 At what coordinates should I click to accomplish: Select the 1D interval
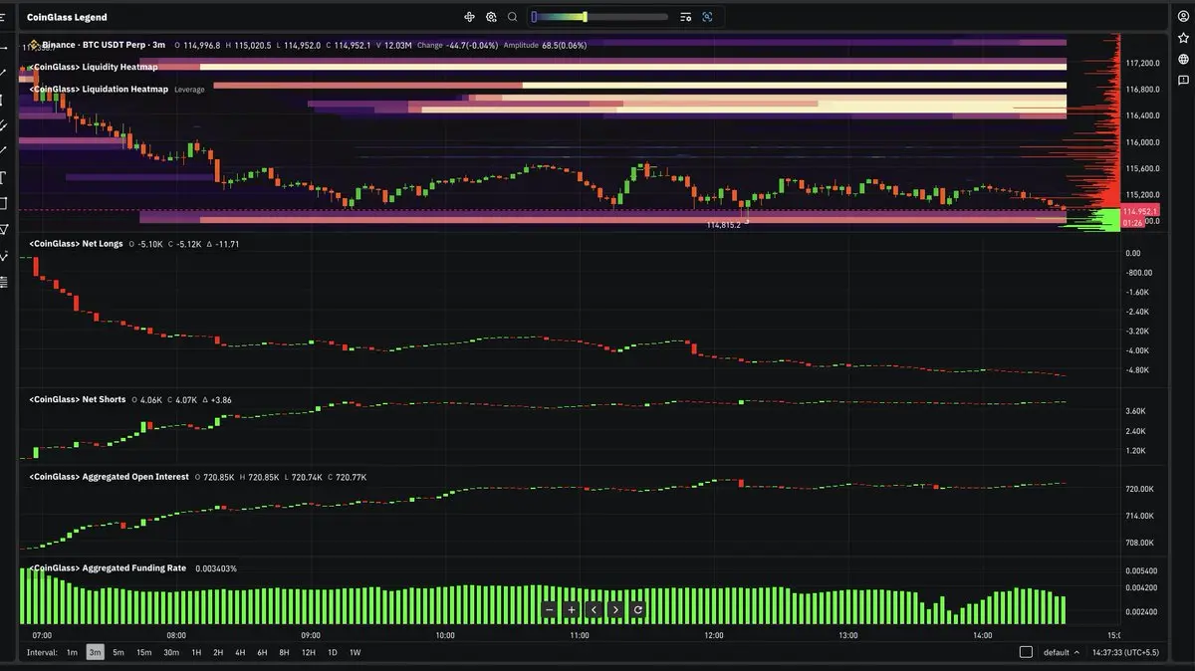pyautogui.click(x=332, y=652)
